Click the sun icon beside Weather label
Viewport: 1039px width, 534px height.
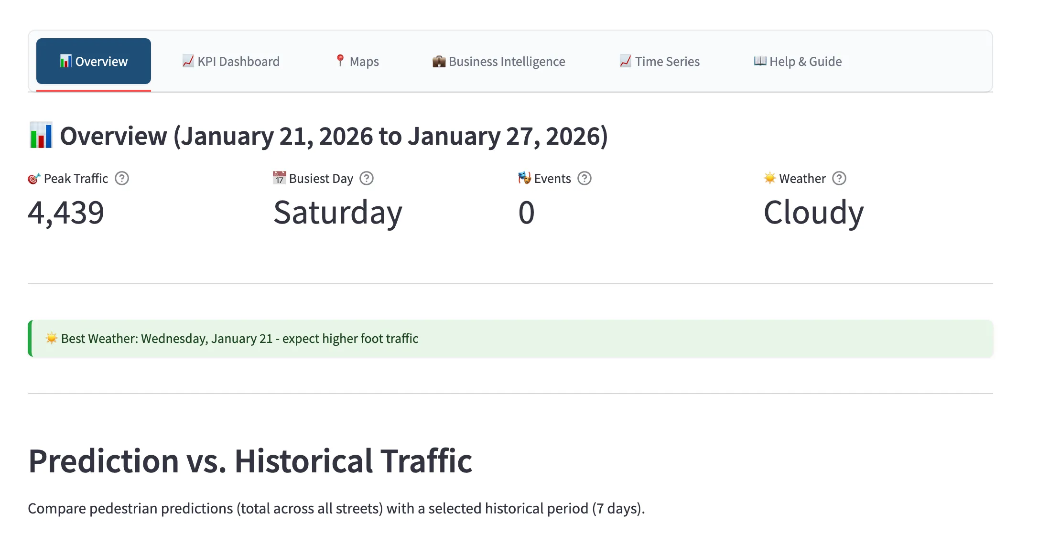tap(769, 178)
